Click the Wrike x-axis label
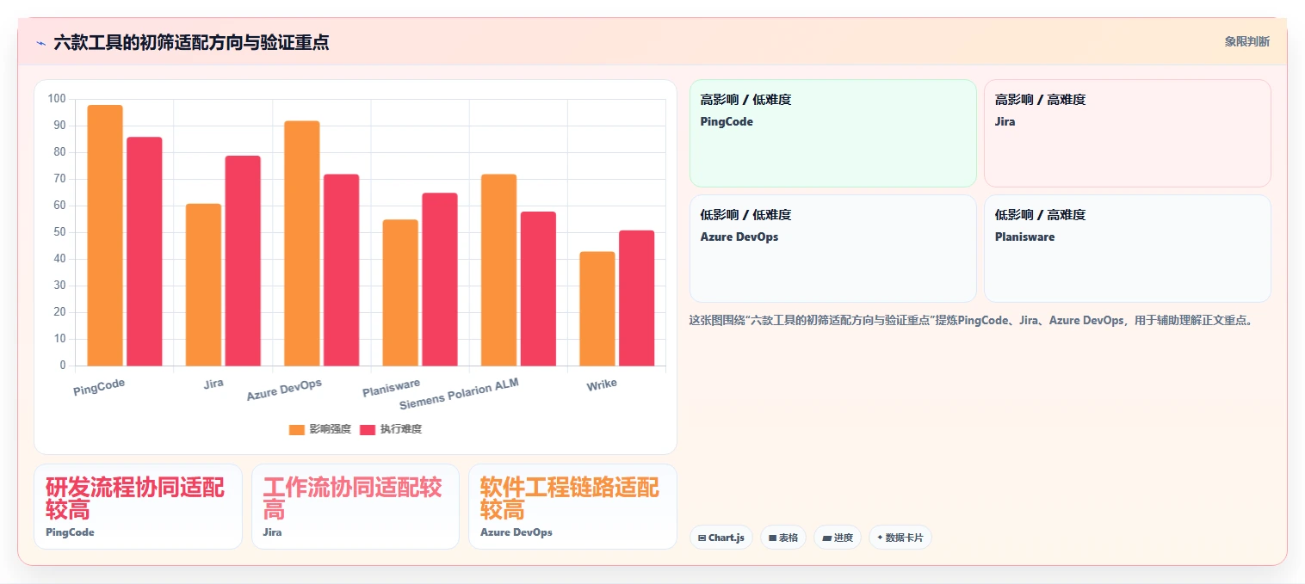The height and width of the screenshot is (584, 1305). tap(602, 384)
